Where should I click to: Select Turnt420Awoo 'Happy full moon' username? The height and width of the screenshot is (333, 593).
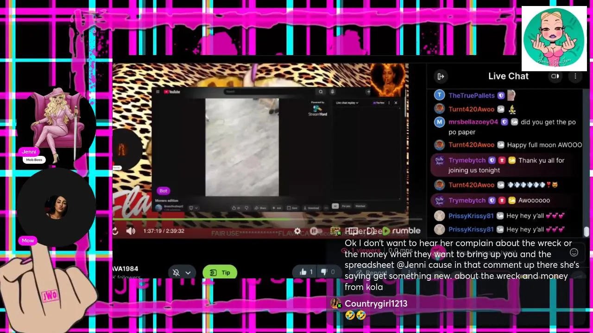point(471,145)
